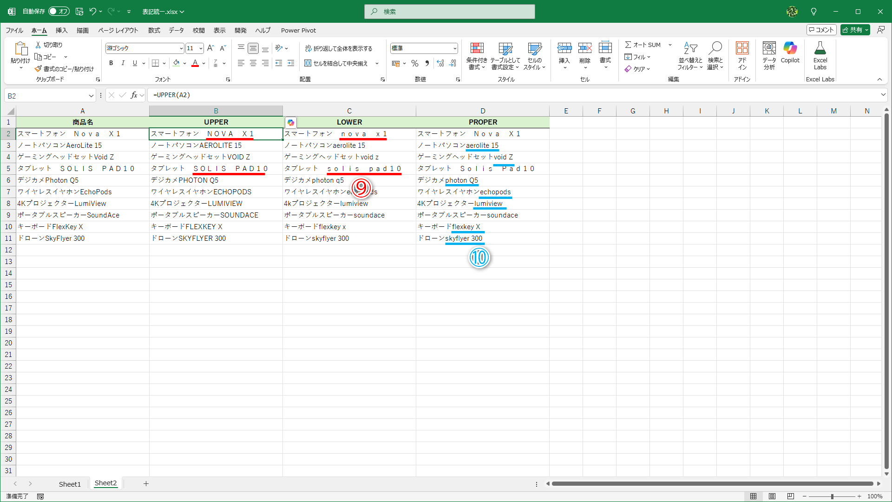
Task: Click the Sort & Filter icon
Action: click(x=690, y=49)
